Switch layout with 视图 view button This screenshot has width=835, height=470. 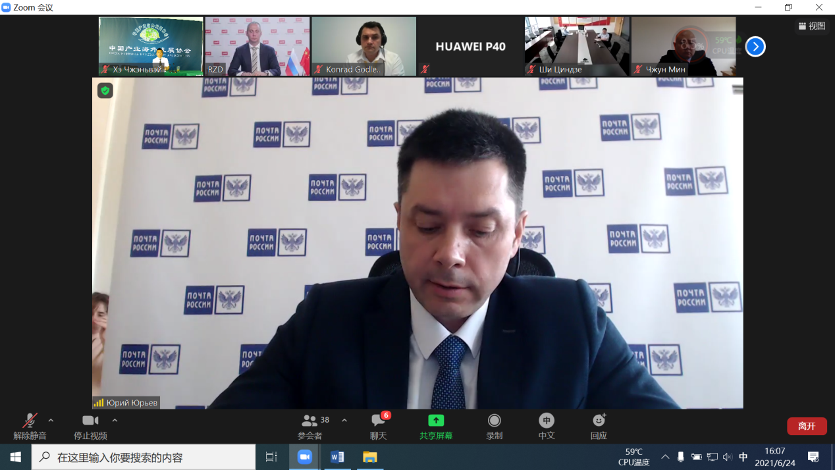click(x=812, y=26)
